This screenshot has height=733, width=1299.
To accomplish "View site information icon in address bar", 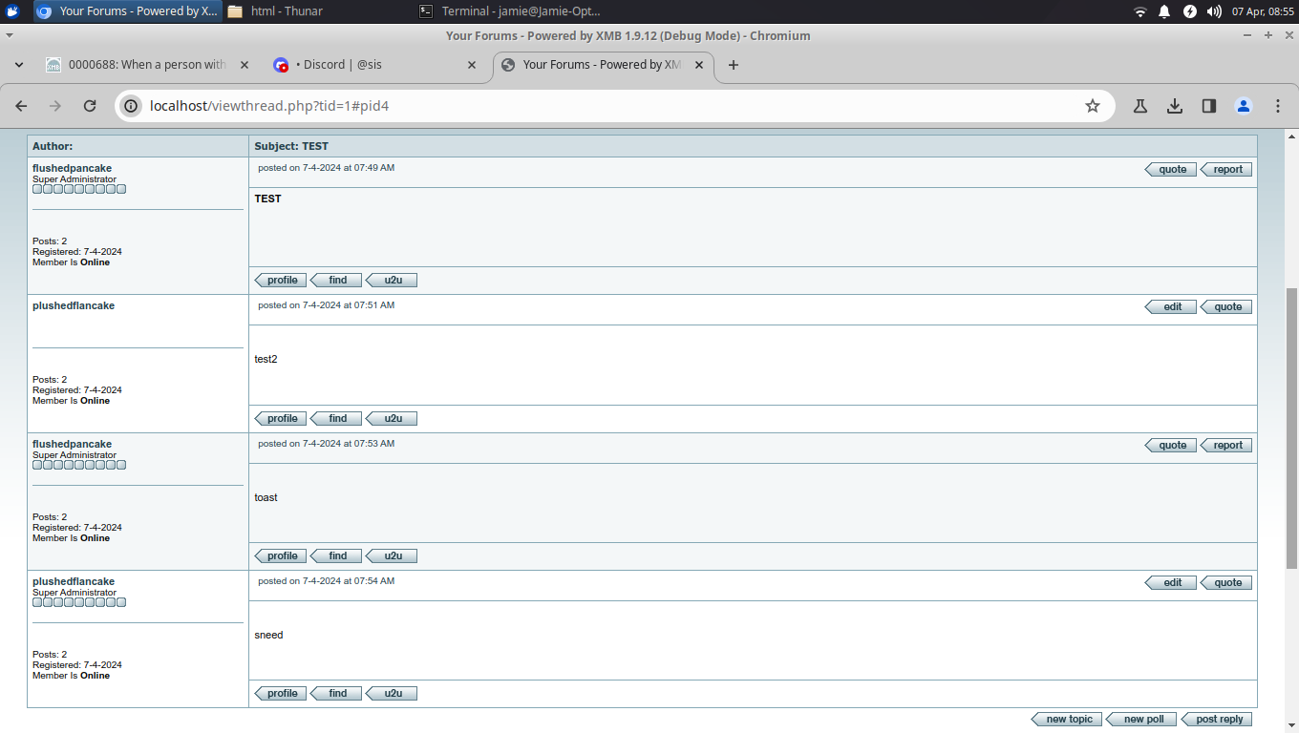I will (132, 106).
